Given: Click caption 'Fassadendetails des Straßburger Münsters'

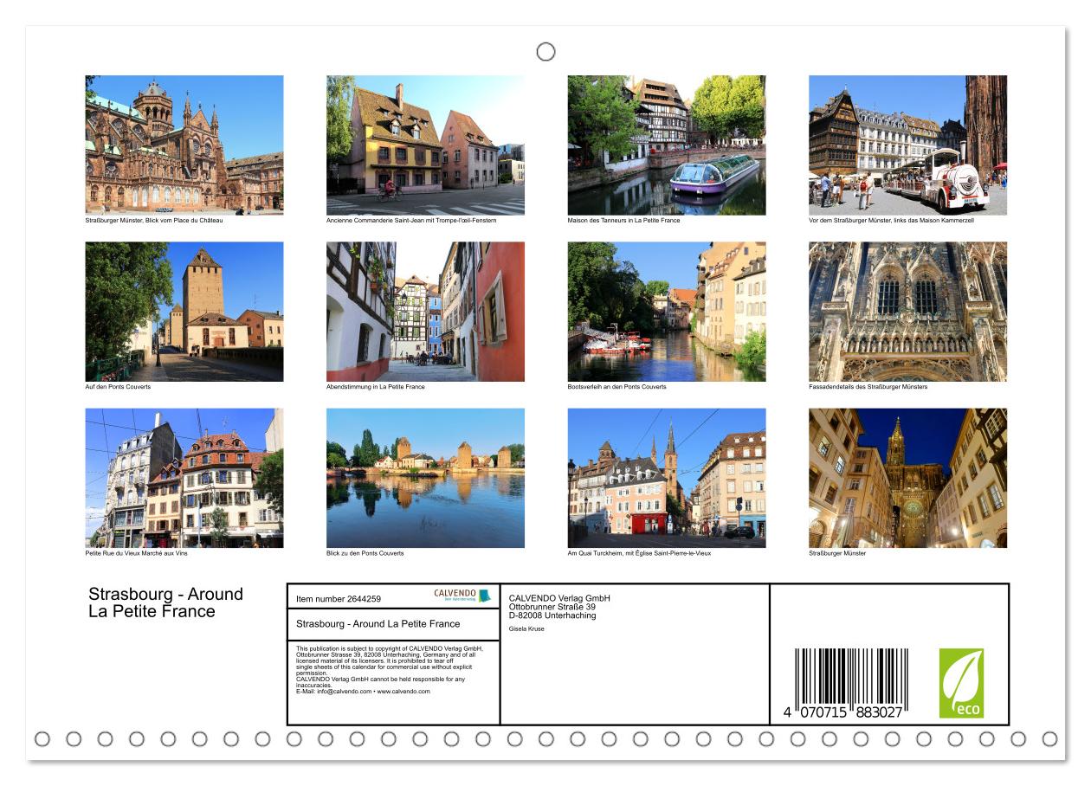Looking at the screenshot, I should click(x=868, y=387).
